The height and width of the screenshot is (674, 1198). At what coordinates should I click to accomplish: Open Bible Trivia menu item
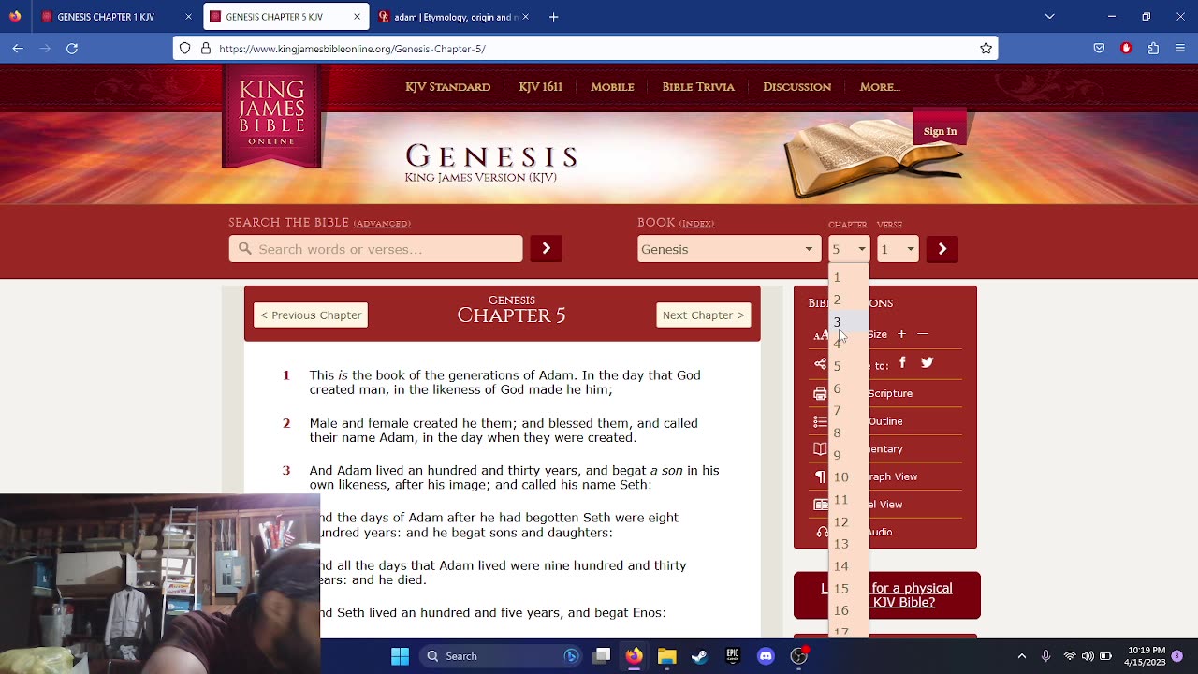click(698, 87)
